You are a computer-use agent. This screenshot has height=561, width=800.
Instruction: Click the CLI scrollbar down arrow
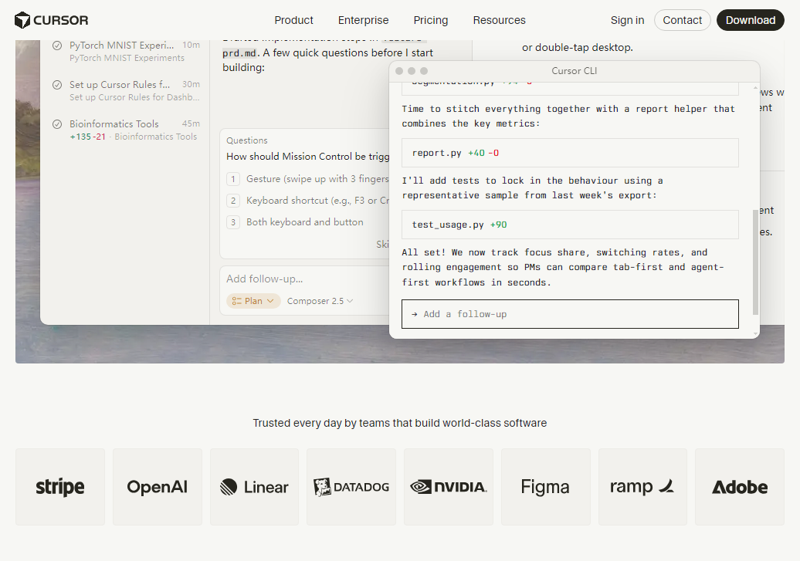755,333
